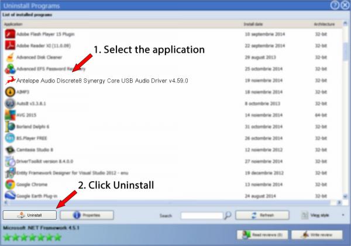Click the 24 august 2014 install date
The height and width of the screenshot is (246, 351).
coord(260,196)
